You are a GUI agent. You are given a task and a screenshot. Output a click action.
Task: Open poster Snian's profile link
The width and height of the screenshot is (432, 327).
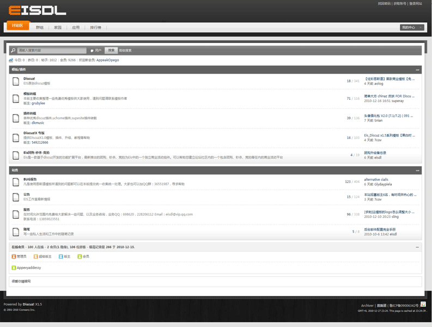[x=378, y=120]
